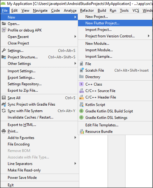Viewport: 153px width, 188px height.
Task: Click the C++ Class icon
Action: point(82,84)
